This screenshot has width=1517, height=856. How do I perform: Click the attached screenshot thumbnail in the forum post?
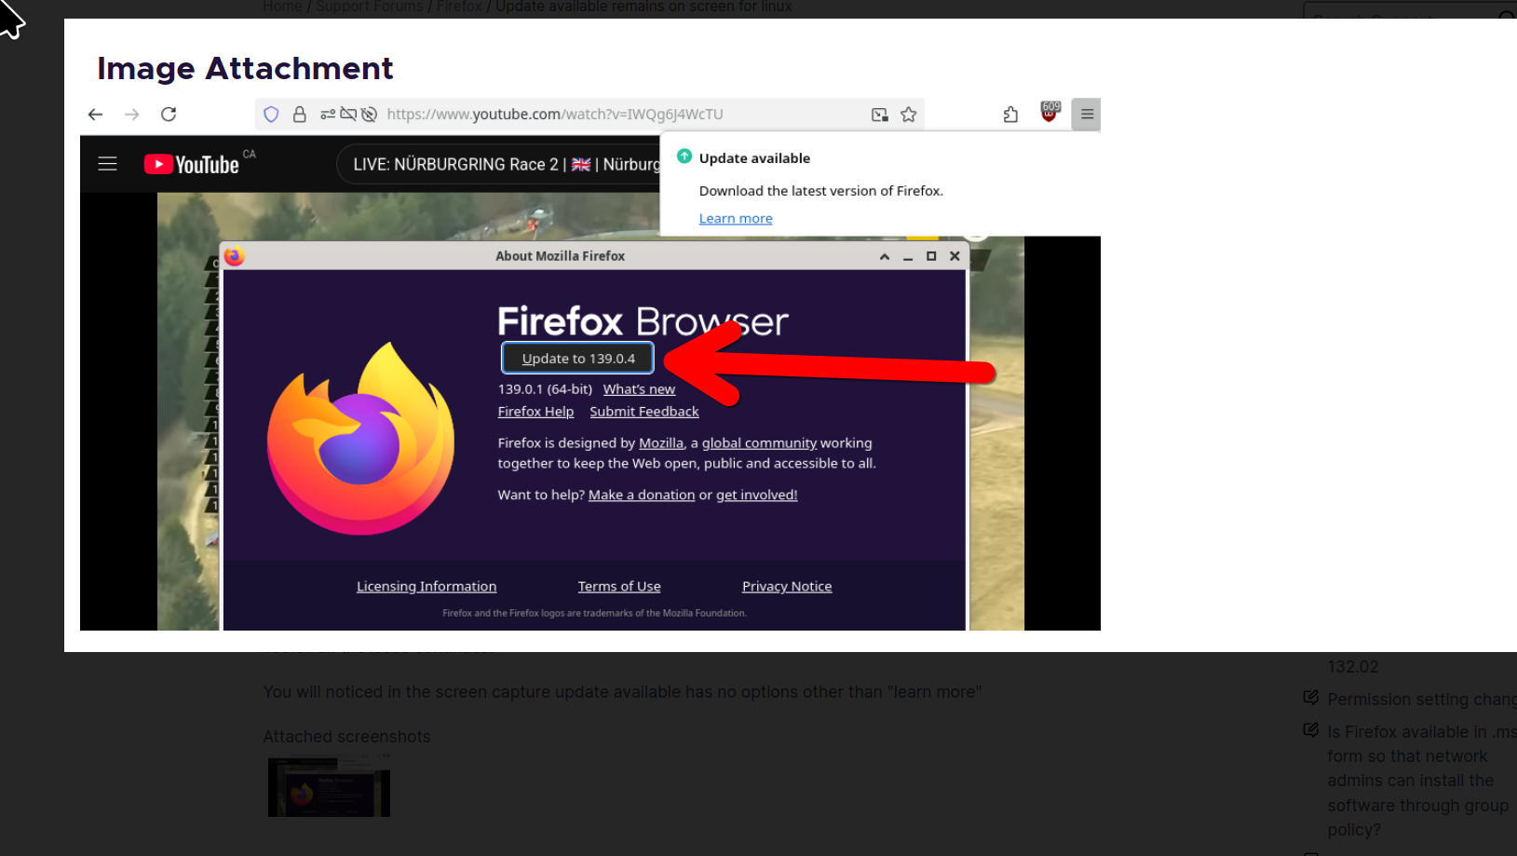click(329, 787)
